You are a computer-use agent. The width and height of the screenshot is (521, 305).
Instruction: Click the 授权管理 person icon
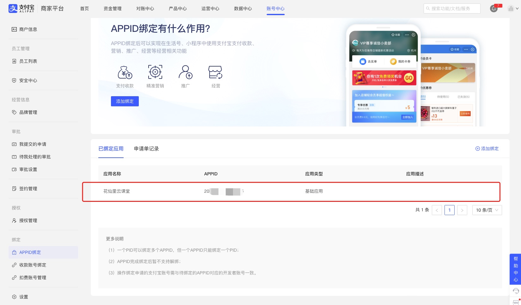(x=14, y=220)
